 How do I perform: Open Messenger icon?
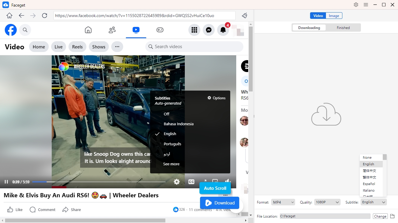coord(209,30)
